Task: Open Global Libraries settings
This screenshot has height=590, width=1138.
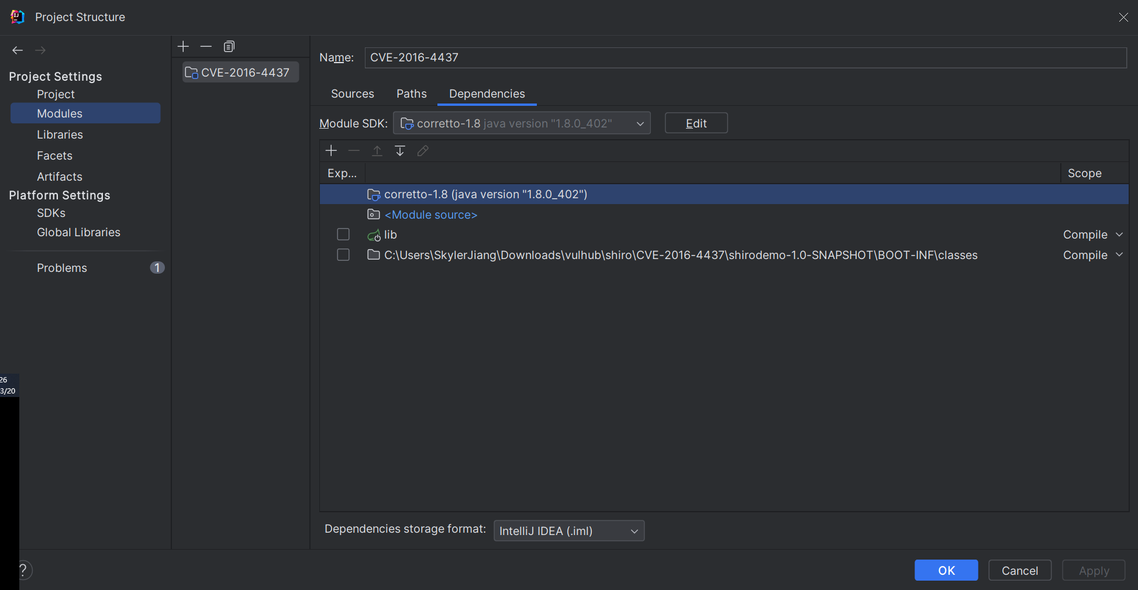Action: 79,232
